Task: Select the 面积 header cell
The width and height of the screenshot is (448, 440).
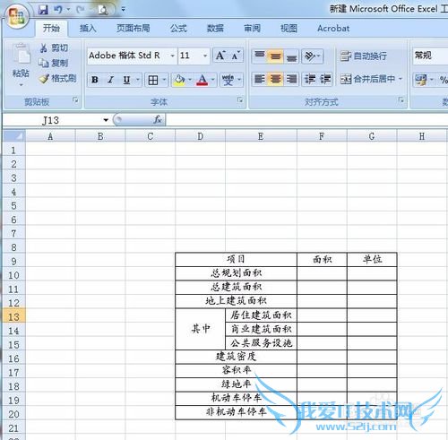Action: pyautogui.click(x=322, y=259)
